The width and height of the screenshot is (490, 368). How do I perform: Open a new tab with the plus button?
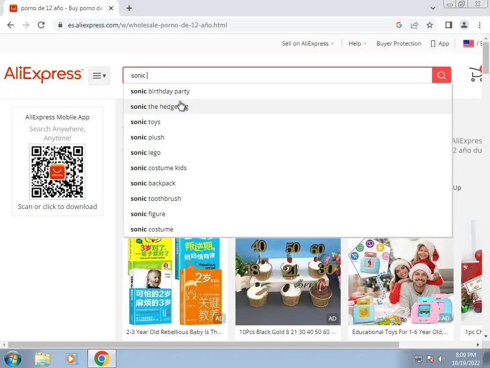pos(129,8)
